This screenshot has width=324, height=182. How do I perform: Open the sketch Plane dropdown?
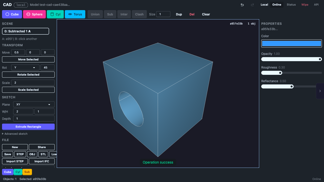(34, 104)
